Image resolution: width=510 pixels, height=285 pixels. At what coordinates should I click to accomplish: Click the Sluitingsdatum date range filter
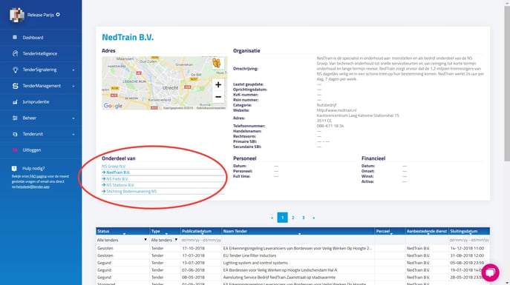tap(469, 240)
